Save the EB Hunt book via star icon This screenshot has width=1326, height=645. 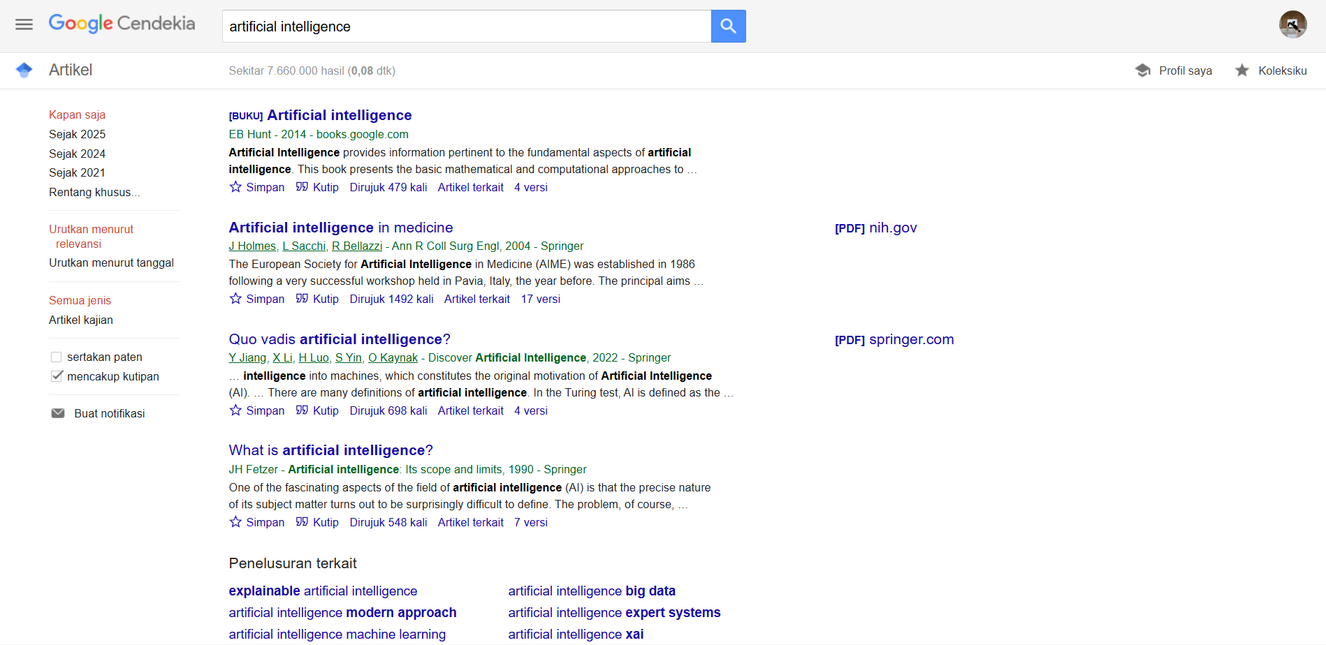(x=236, y=187)
